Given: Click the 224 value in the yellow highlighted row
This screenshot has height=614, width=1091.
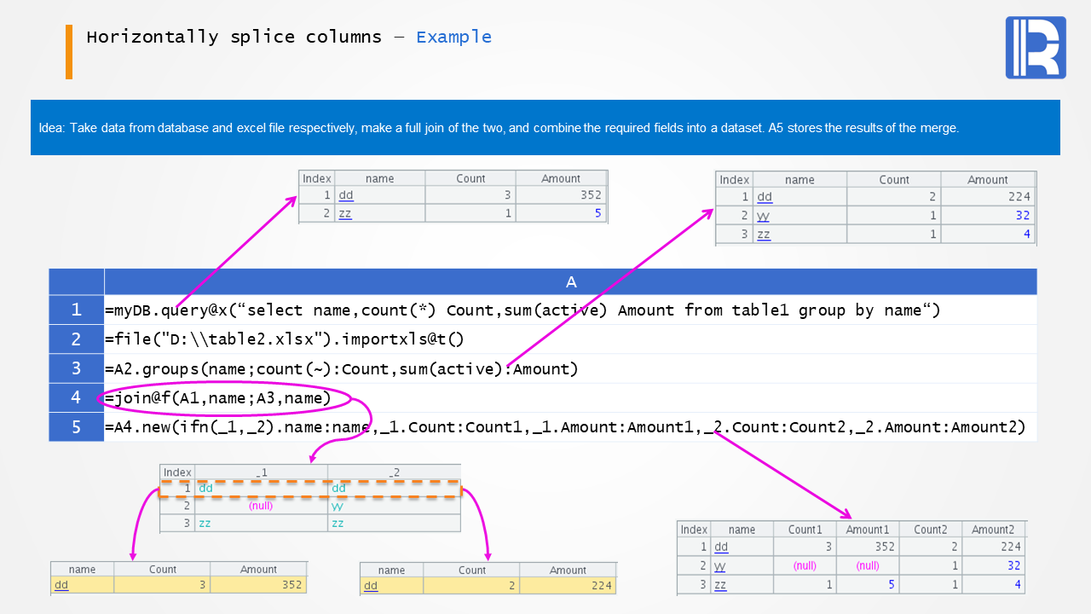Looking at the screenshot, I should click(596, 586).
